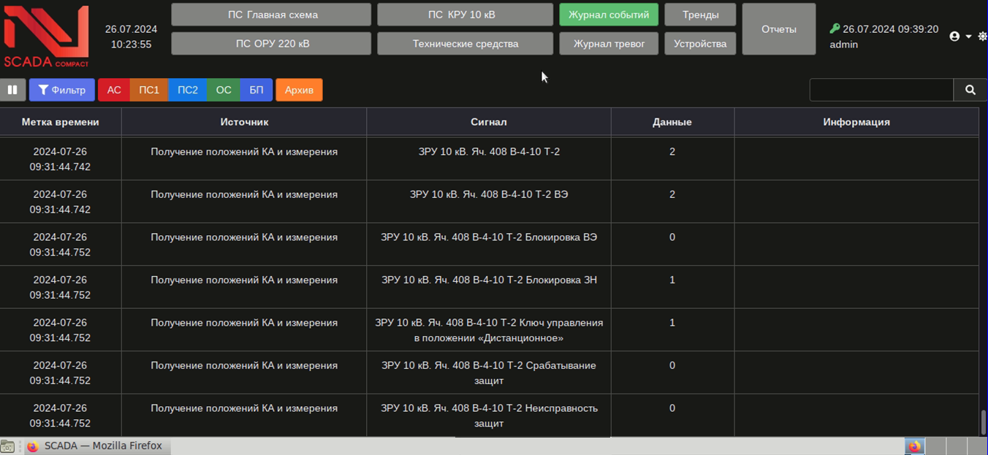Viewport: 988px width, 455px height.
Task: Open the Фильтр filter options
Action: pos(62,90)
